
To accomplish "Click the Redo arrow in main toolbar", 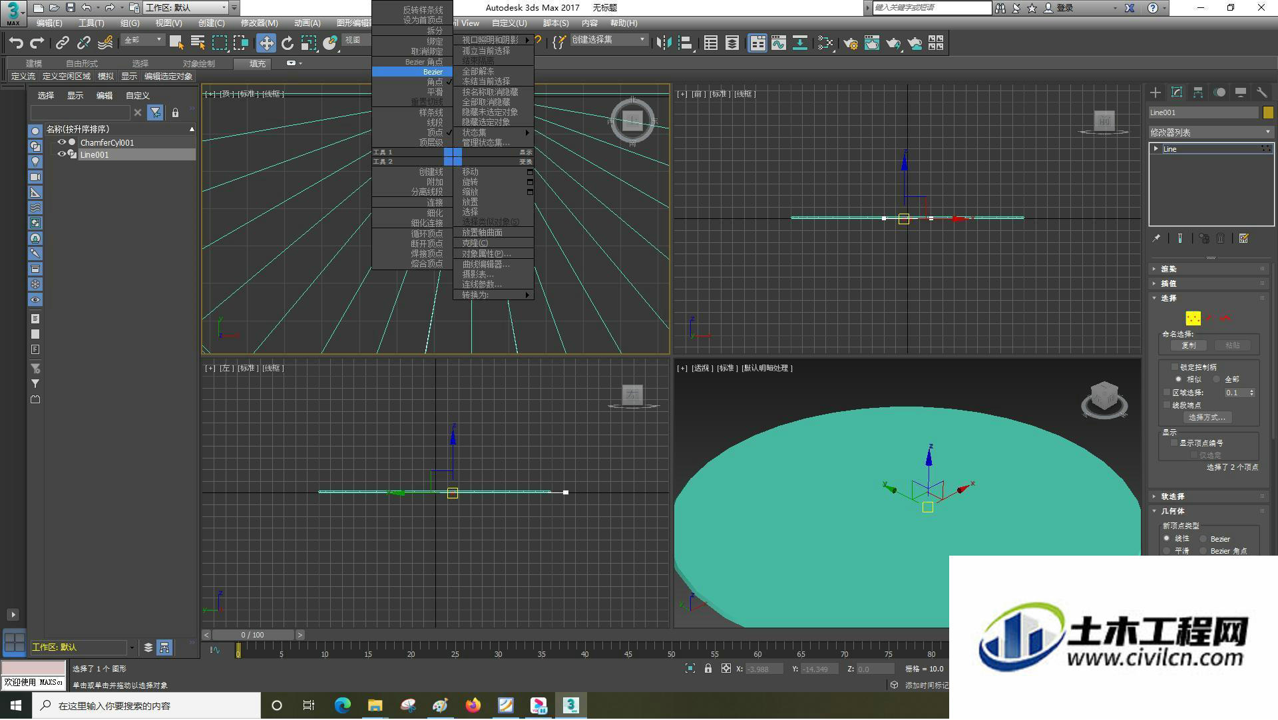I will [37, 43].
